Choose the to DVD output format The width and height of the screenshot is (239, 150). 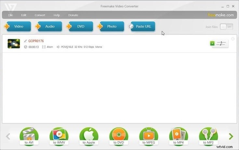(119, 136)
